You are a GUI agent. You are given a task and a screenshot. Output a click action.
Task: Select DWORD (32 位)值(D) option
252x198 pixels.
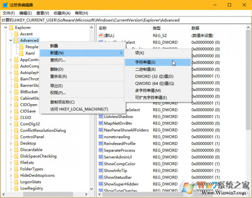(158, 76)
